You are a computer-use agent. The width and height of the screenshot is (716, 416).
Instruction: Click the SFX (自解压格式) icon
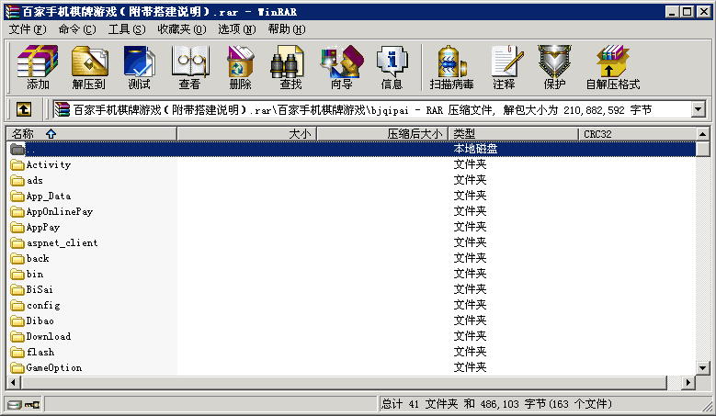(612, 68)
